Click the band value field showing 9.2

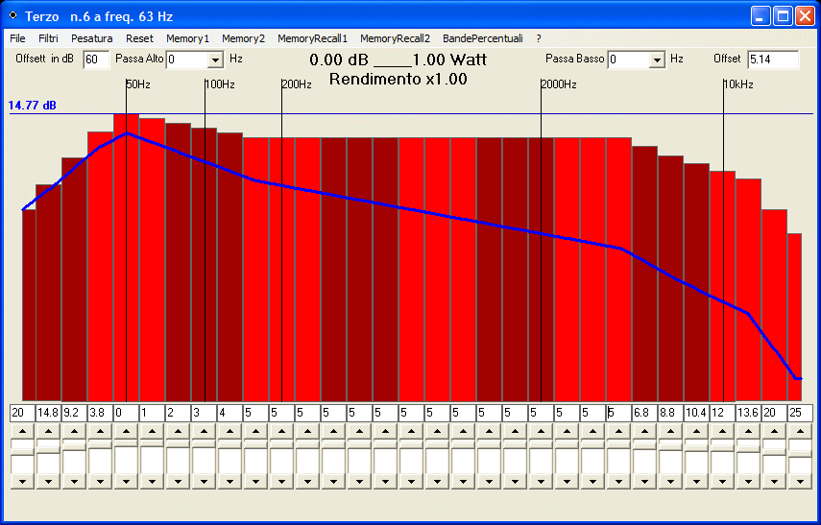74,413
